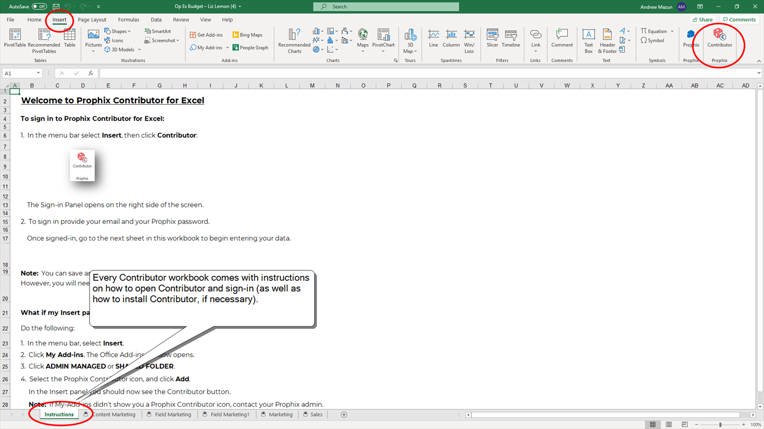Image resolution: width=764 pixels, height=429 pixels.
Task: Switch to Page Break Preview
Action: (684, 424)
